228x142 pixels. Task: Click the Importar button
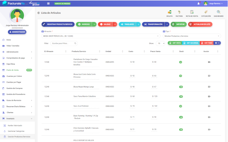coord(179,24)
